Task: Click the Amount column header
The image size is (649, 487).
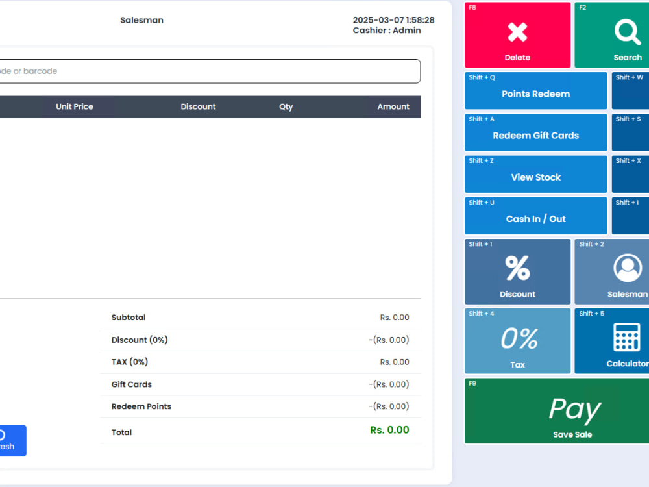Action: [393, 107]
